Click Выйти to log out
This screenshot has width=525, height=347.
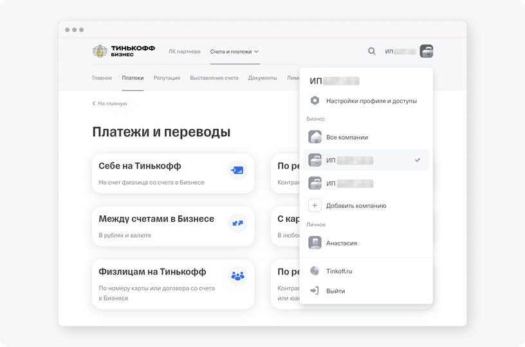[366, 290]
